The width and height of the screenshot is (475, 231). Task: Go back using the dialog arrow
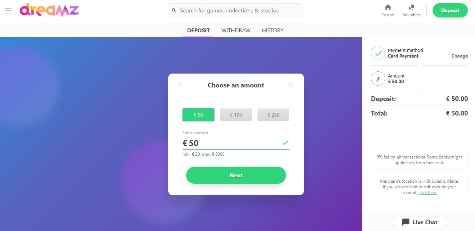[x=181, y=85]
